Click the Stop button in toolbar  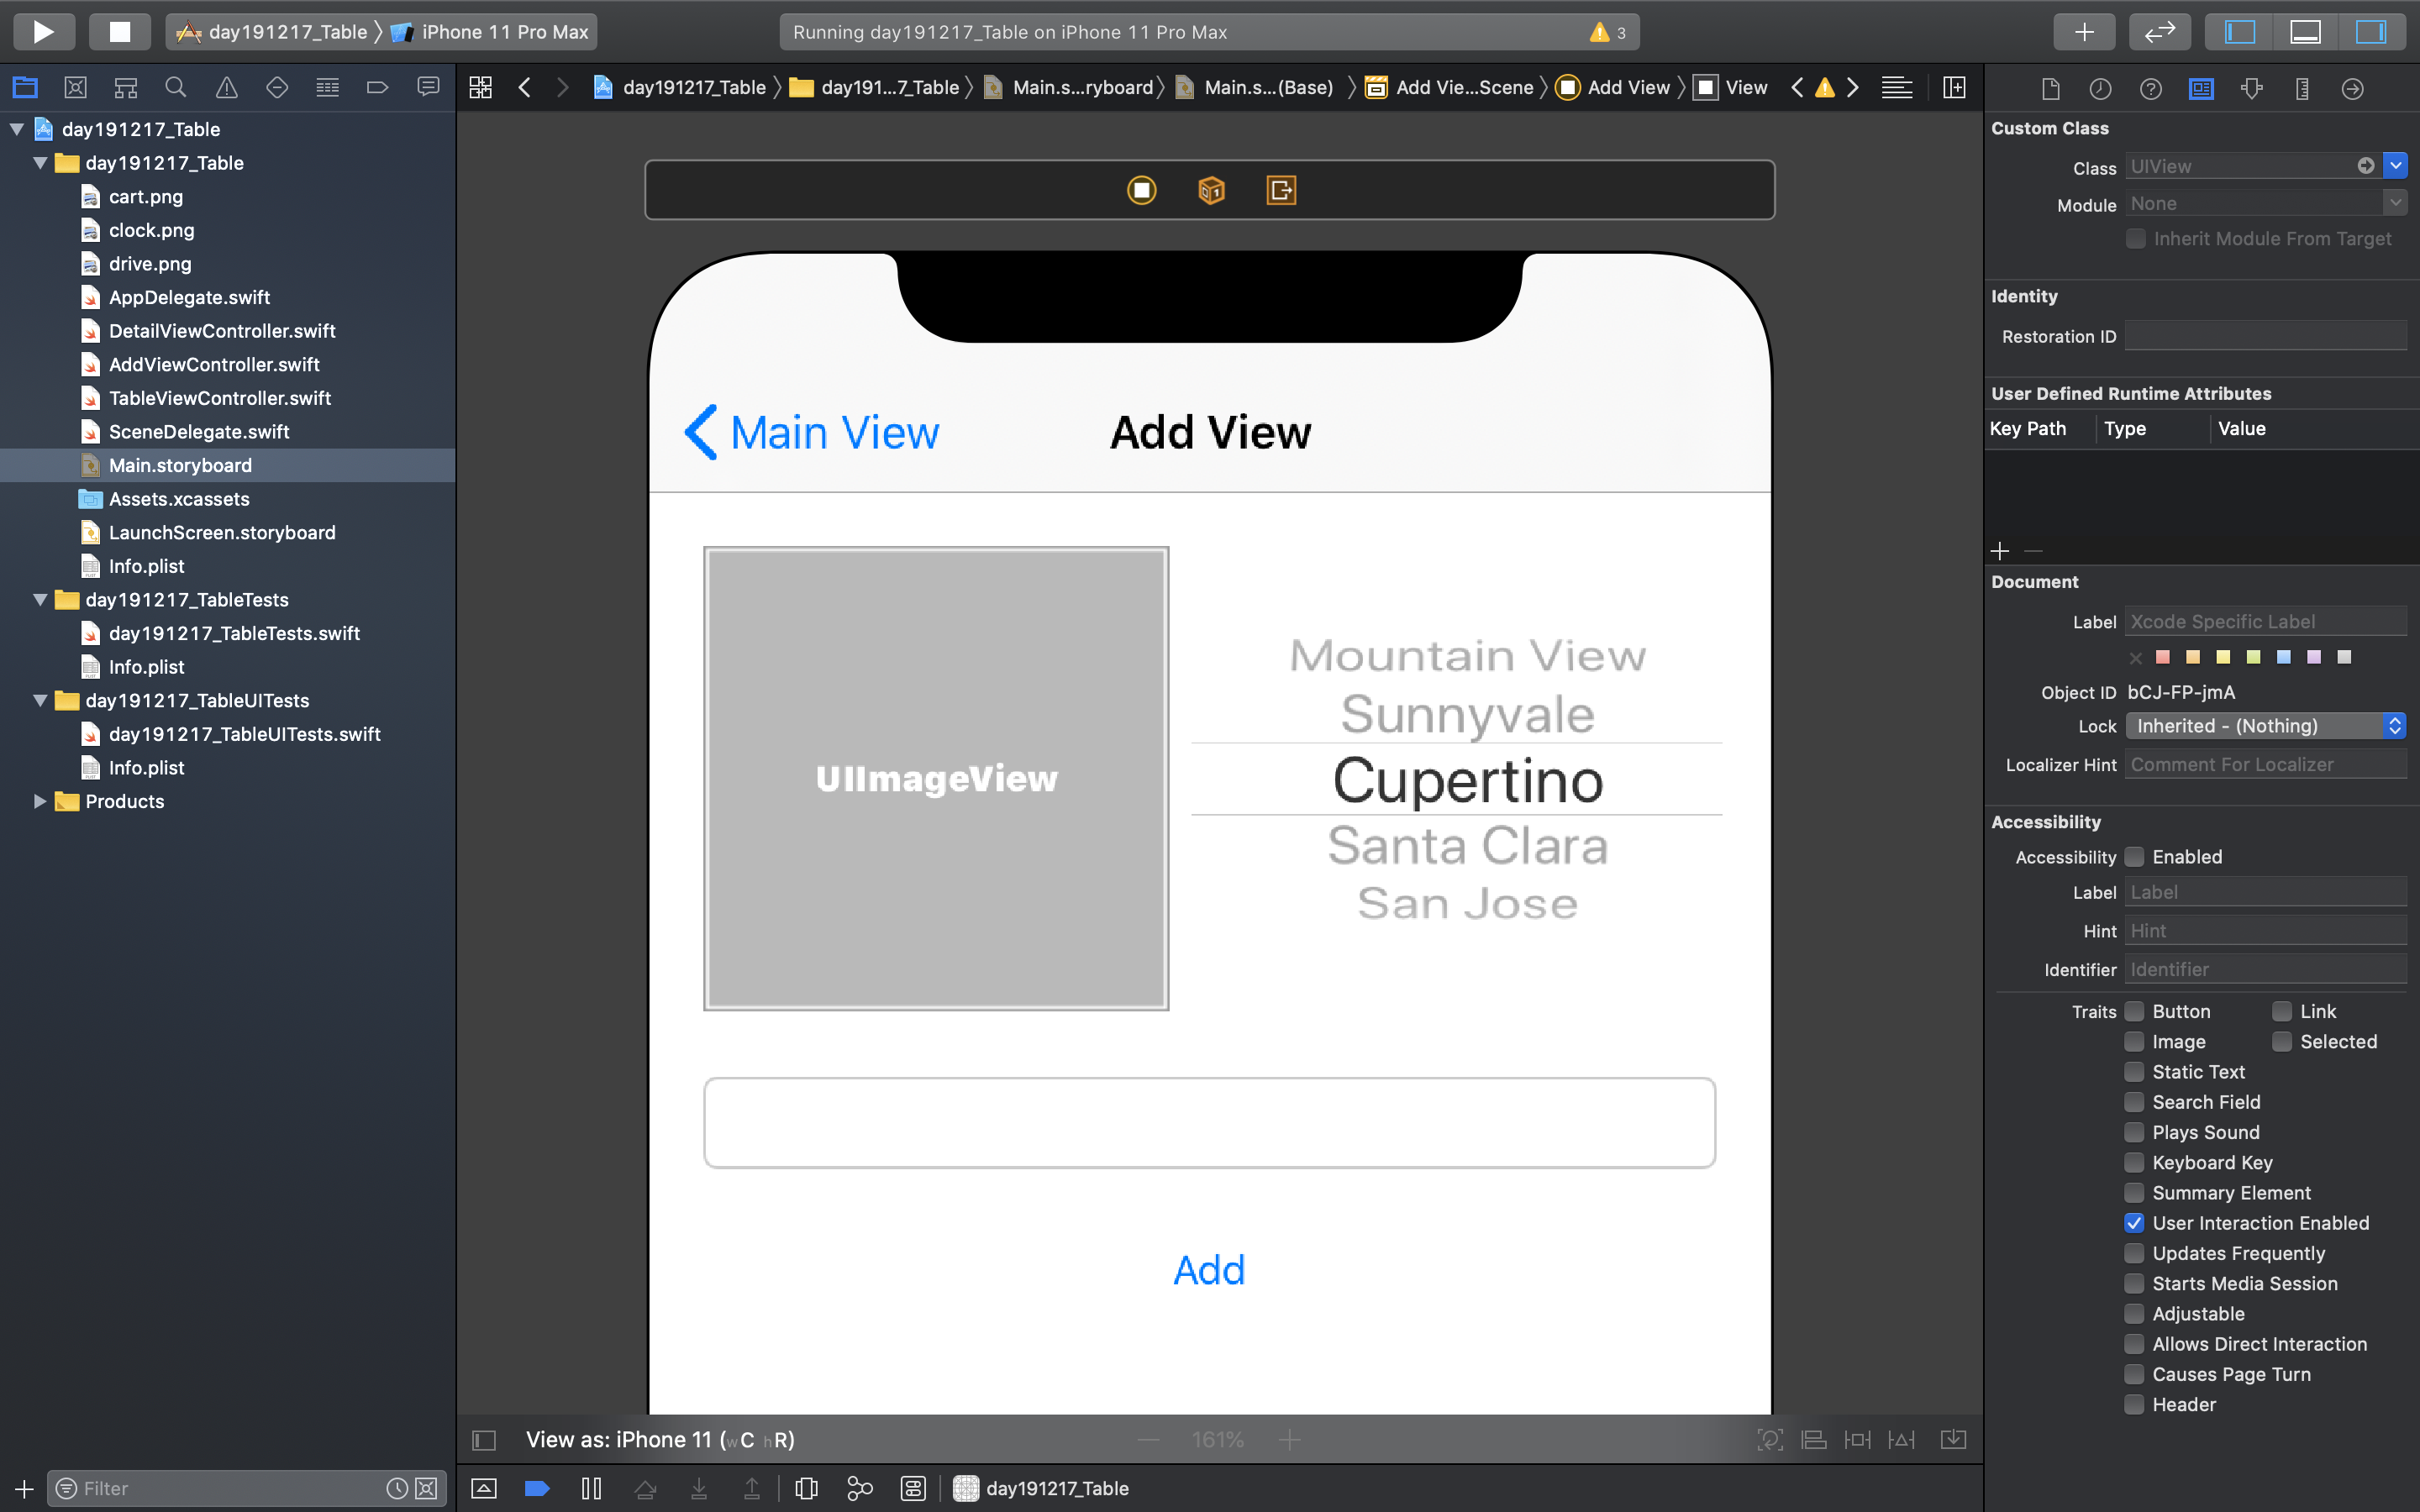pyautogui.click(x=119, y=31)
